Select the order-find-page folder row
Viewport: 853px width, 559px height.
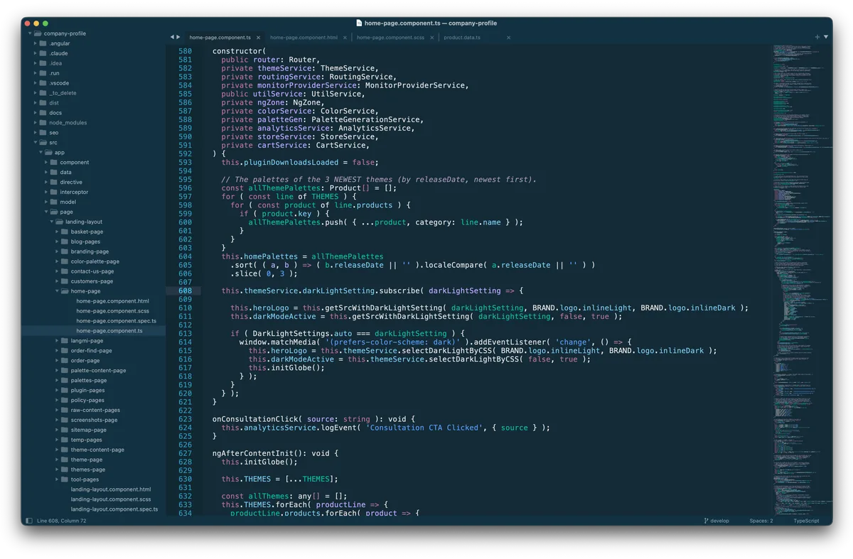[93, 350]
